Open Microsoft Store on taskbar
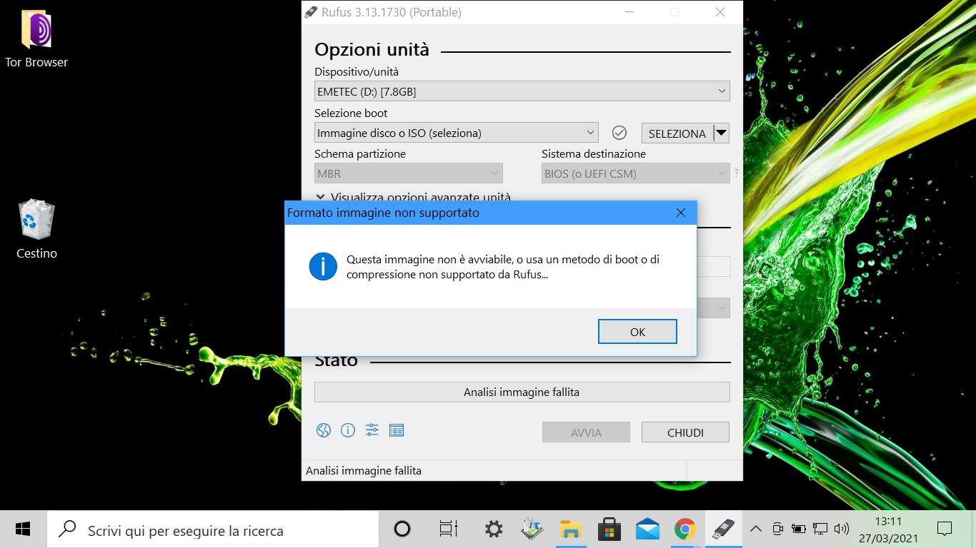 609,529
